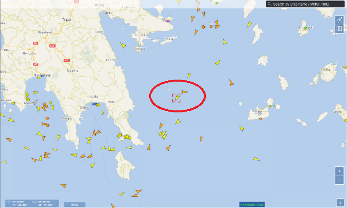Click the green port marker at Ermoupoli
This screenshot has width=347, height=208.
coord(305,28)
